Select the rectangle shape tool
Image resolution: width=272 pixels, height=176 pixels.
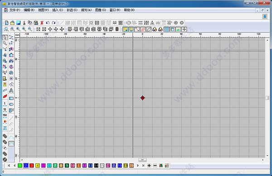11,98
